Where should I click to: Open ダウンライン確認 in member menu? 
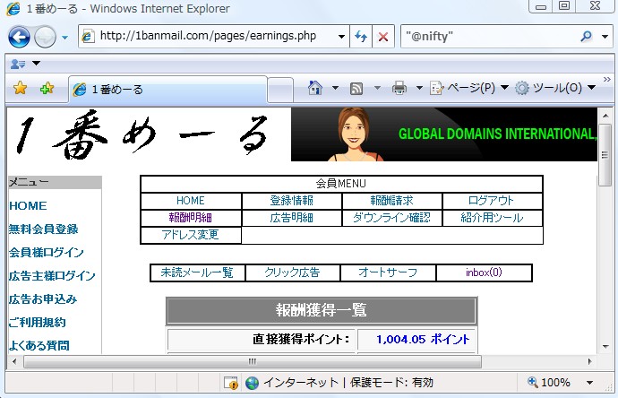[391, 218]
